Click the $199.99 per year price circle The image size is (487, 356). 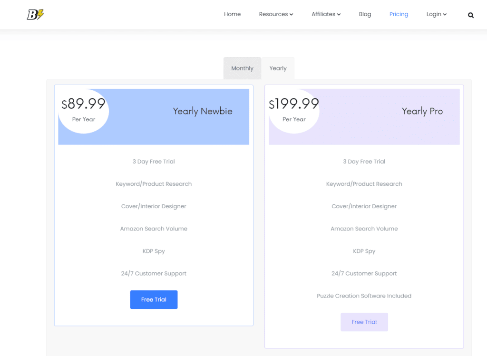coord(294,110)
